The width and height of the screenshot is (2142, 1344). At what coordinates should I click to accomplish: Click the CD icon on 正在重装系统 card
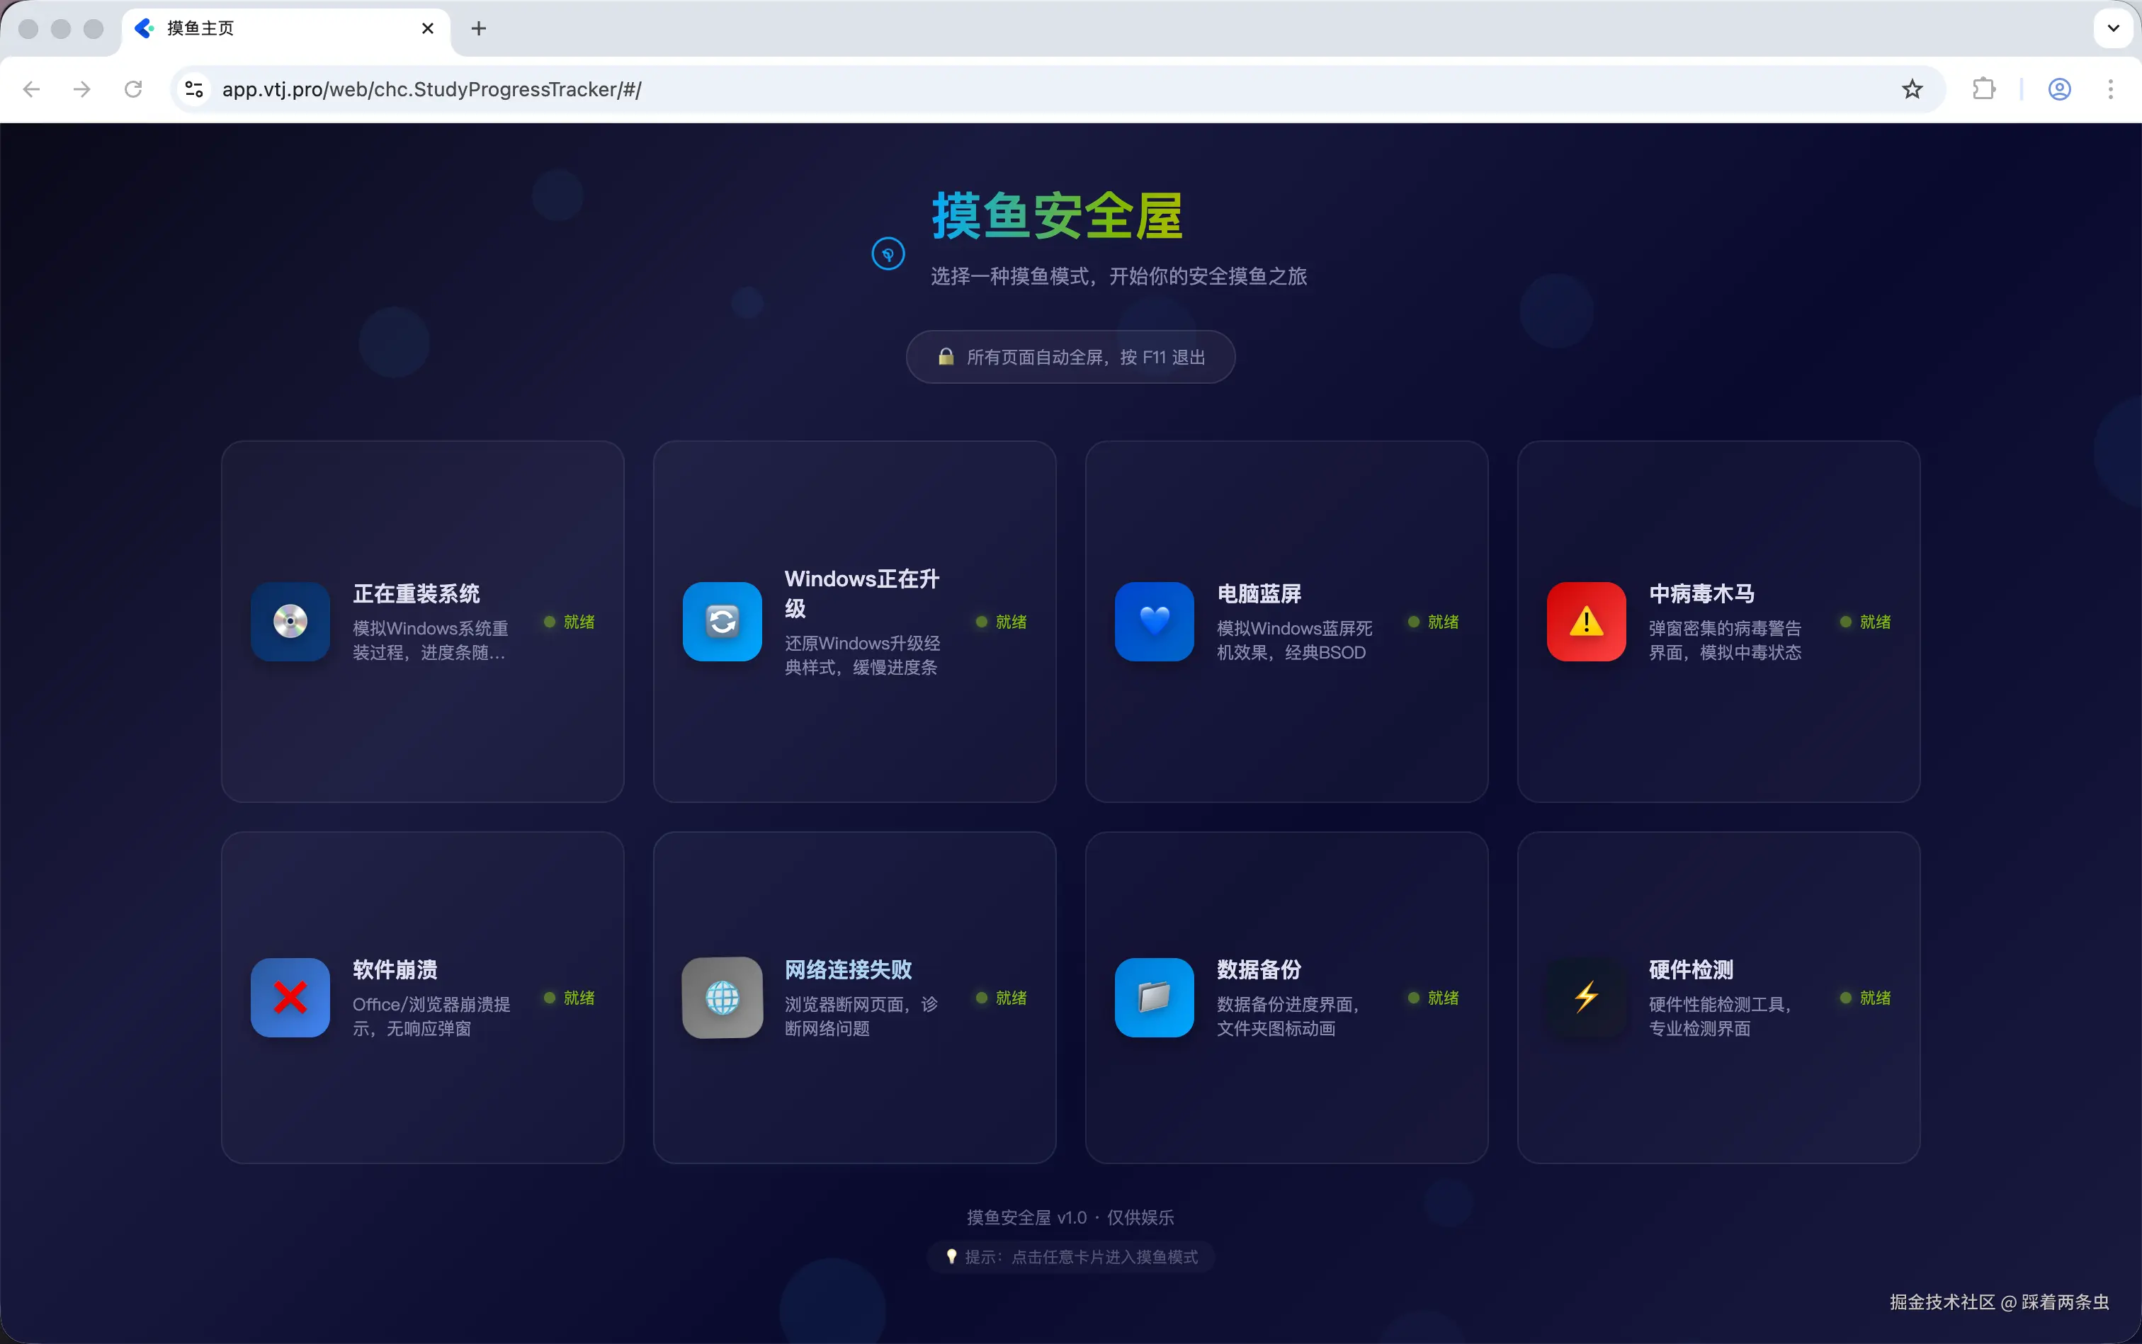click(x=289, y=621)
